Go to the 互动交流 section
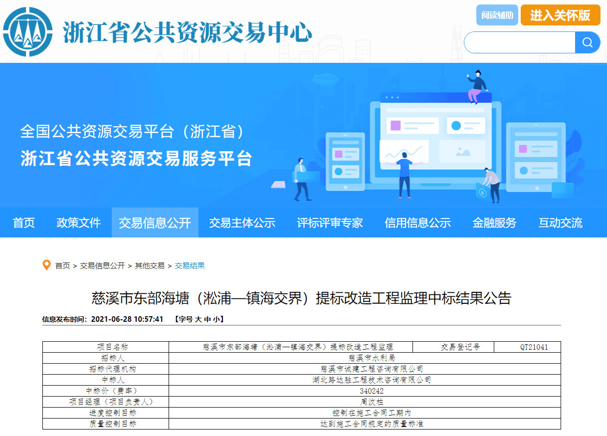607x436 pixels. tap(560, 223)
